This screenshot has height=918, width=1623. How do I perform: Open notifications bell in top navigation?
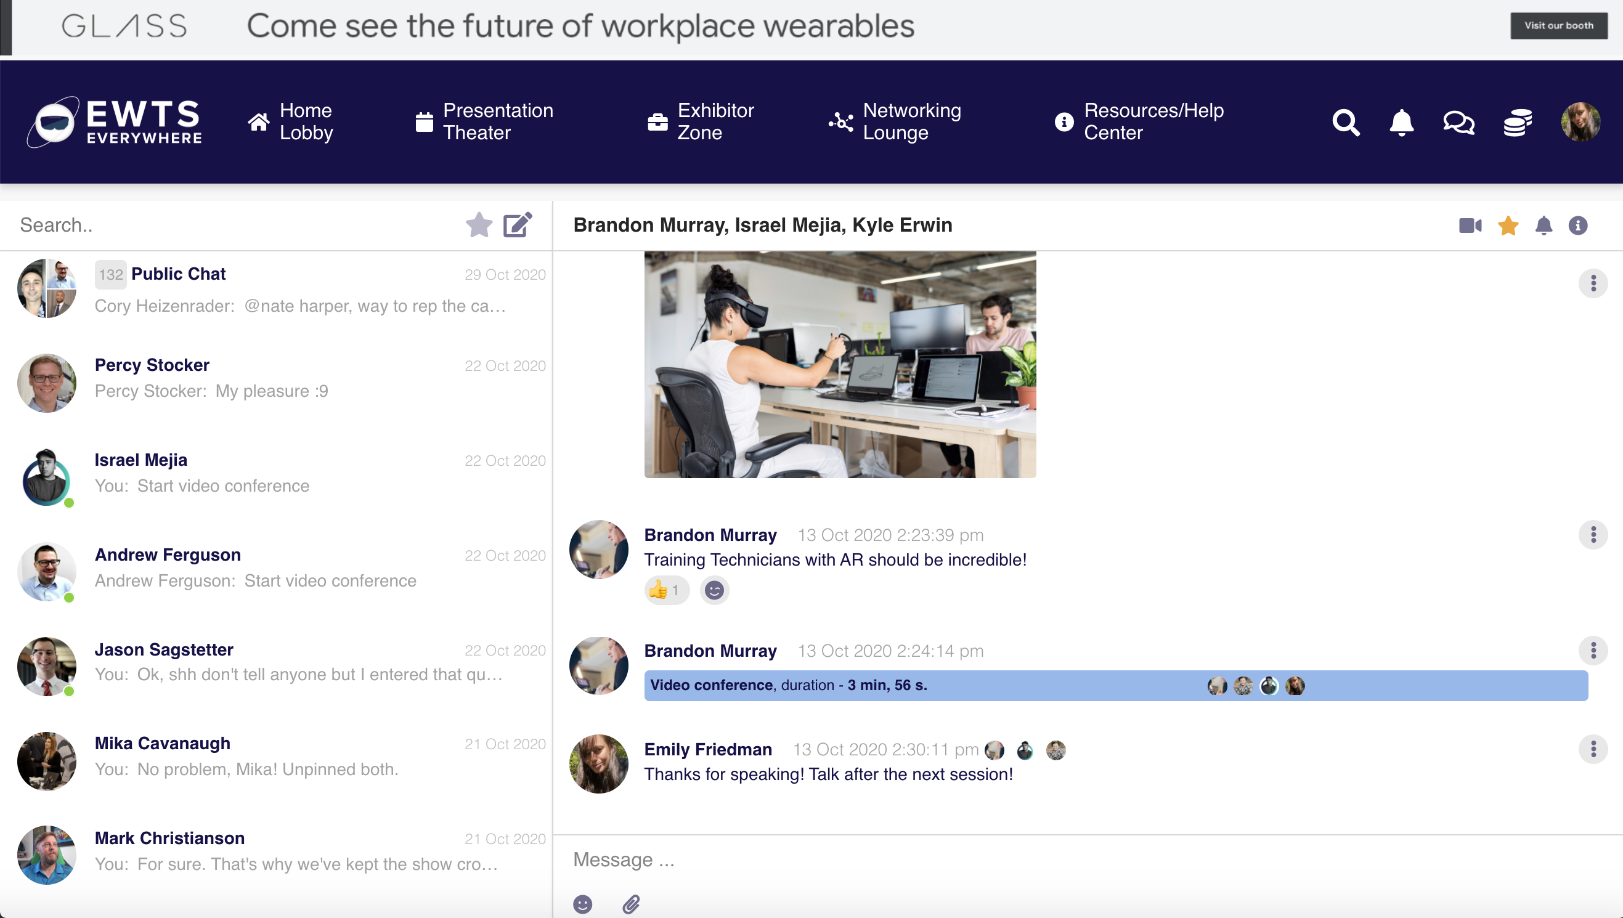(1401, 123)
